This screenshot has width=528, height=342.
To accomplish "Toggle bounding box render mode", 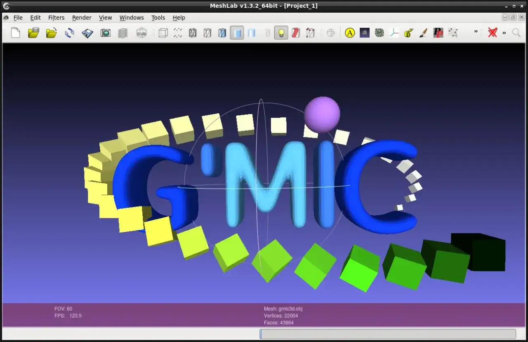I will click(163, 33).
